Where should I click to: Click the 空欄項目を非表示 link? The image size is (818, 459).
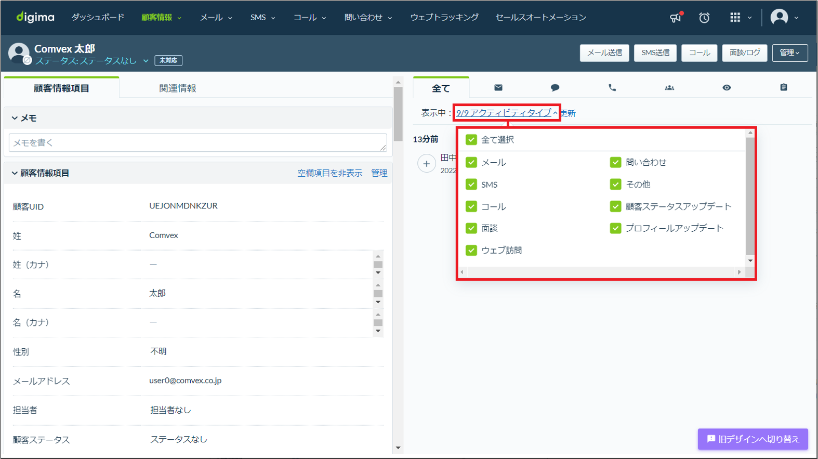(x=329, y=173)
